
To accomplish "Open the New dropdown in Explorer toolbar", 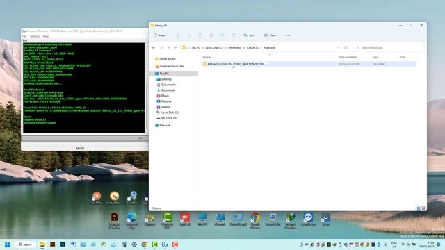I will [x=161, y=35].
